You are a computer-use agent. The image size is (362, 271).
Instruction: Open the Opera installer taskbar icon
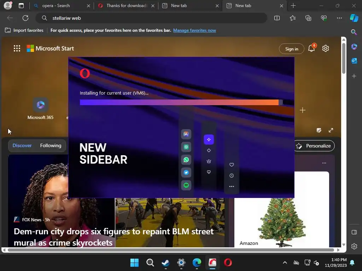212,263
